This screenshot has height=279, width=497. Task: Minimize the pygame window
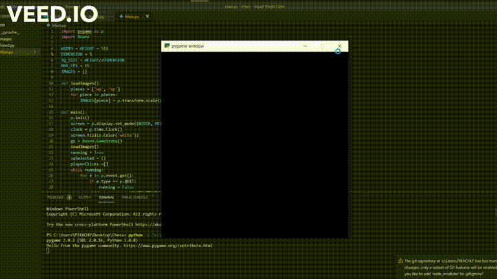(x=305, y=46)
